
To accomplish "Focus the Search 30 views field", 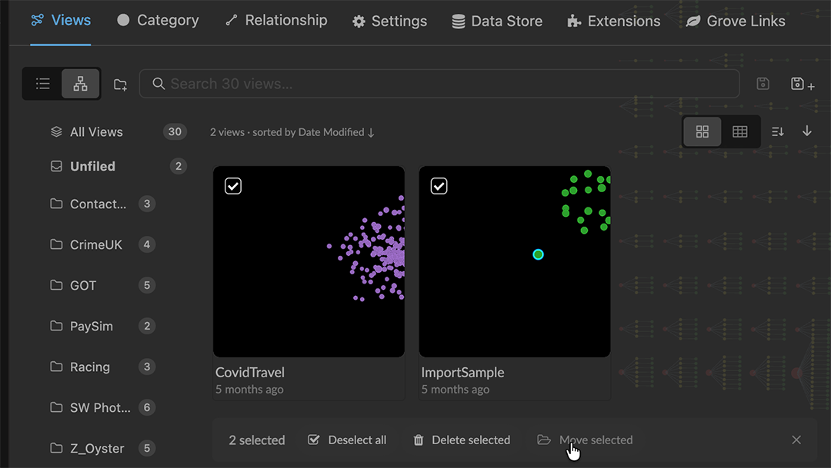I will pyautogui.click(x=439, y=84).
